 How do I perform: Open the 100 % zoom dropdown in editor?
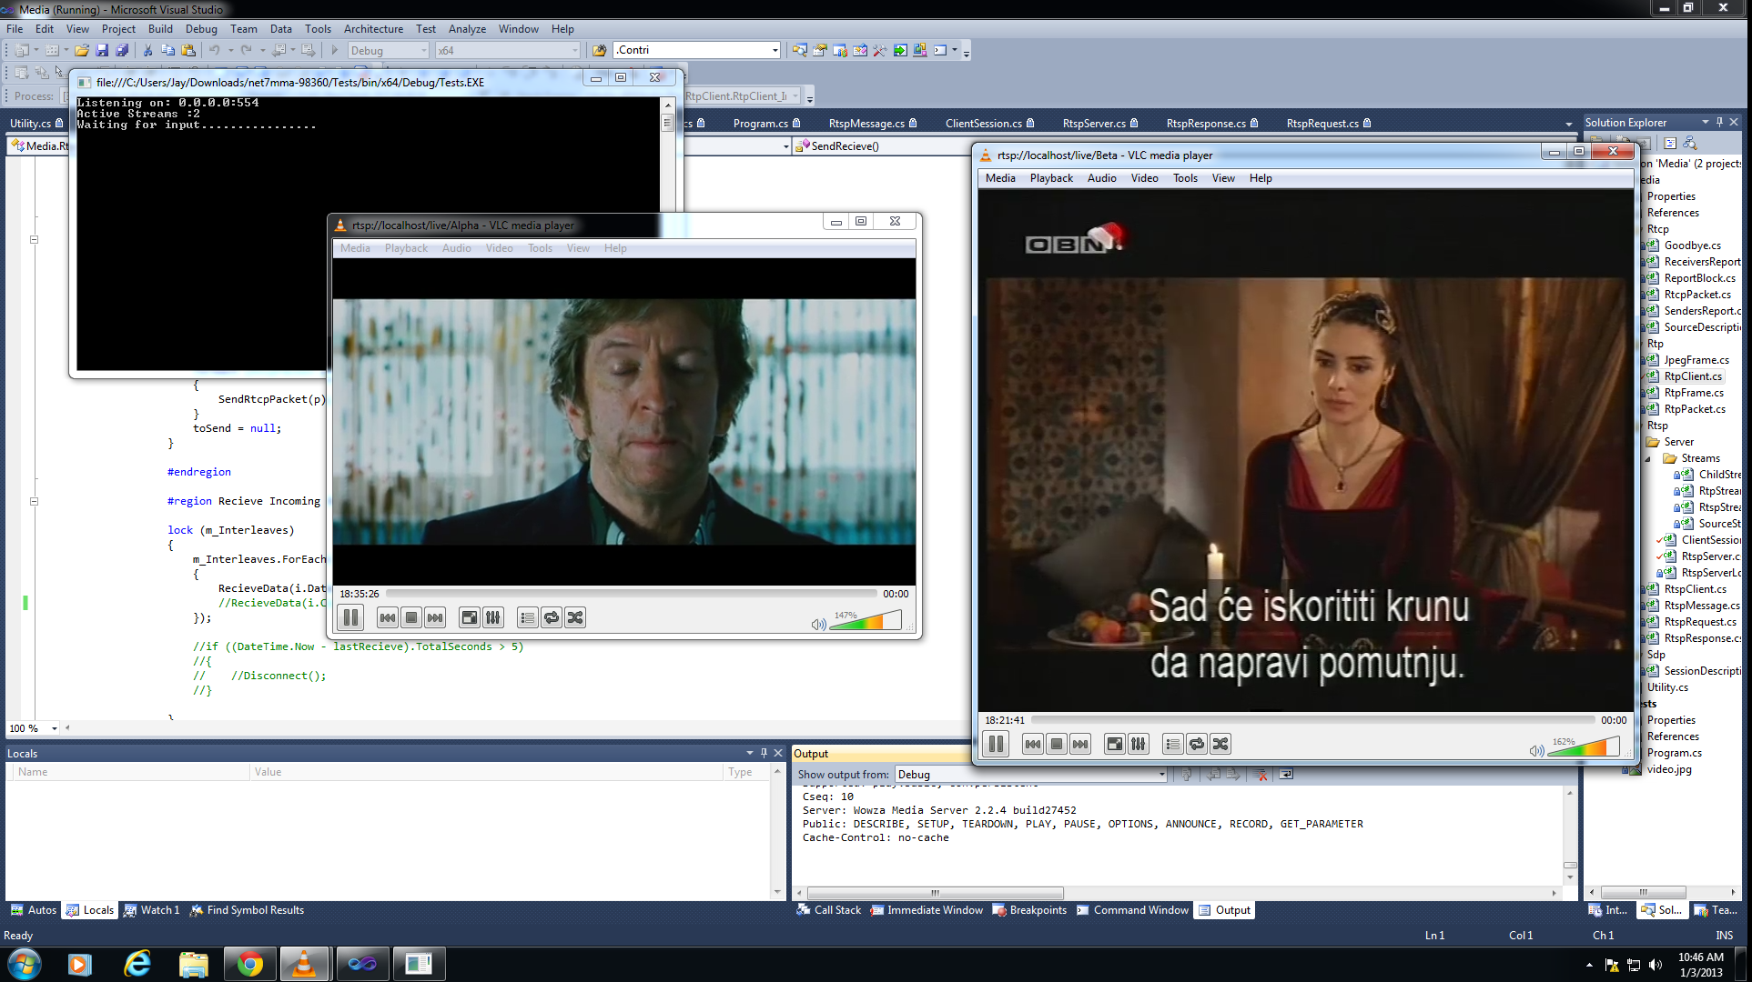tap(54, 728)
